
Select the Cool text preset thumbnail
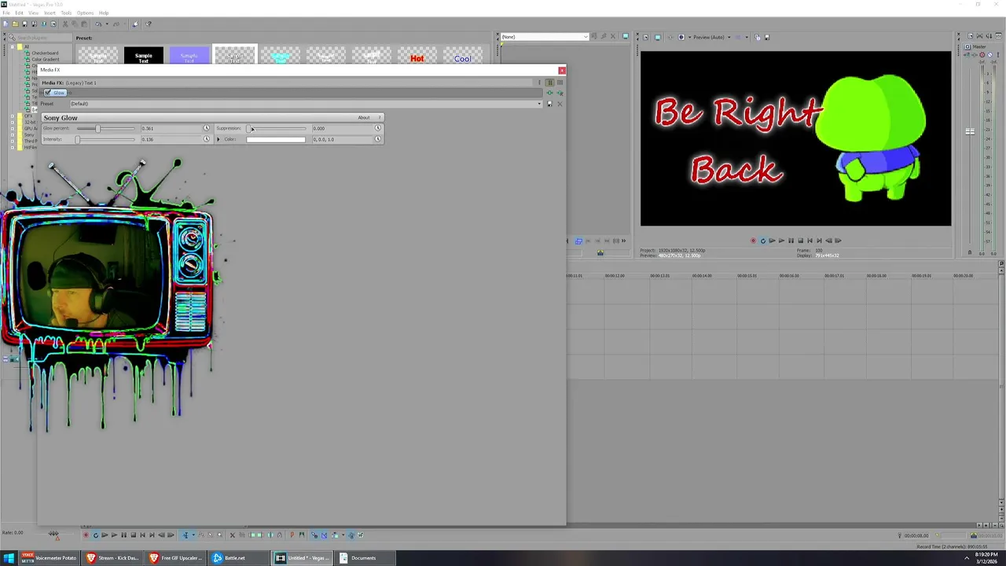coord(462,57)
